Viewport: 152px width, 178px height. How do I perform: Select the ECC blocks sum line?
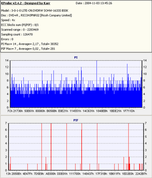(20, 25)
